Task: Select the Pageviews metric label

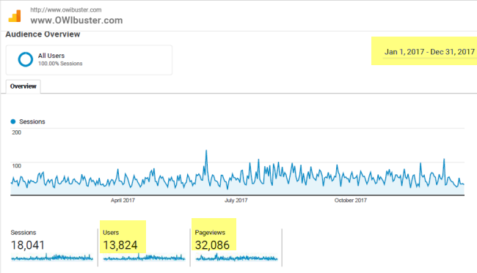Action: [x=210, y=233]
